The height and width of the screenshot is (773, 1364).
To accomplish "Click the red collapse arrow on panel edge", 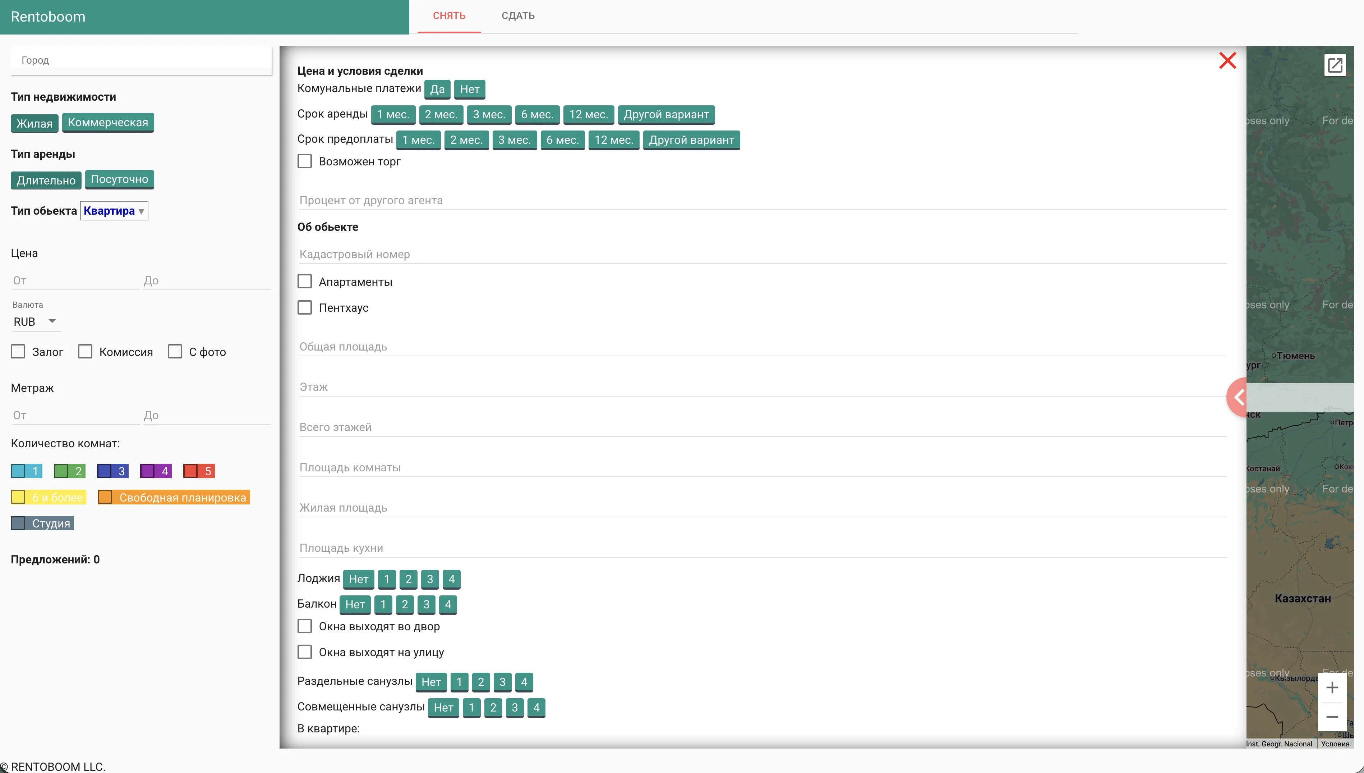I will click(1238, 397).
